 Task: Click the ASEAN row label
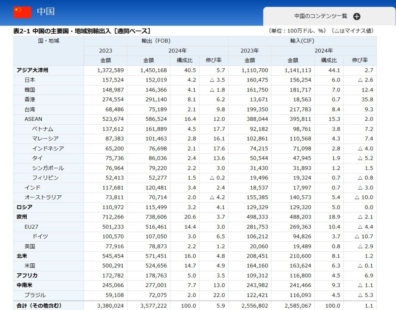(x=33, y=119)
